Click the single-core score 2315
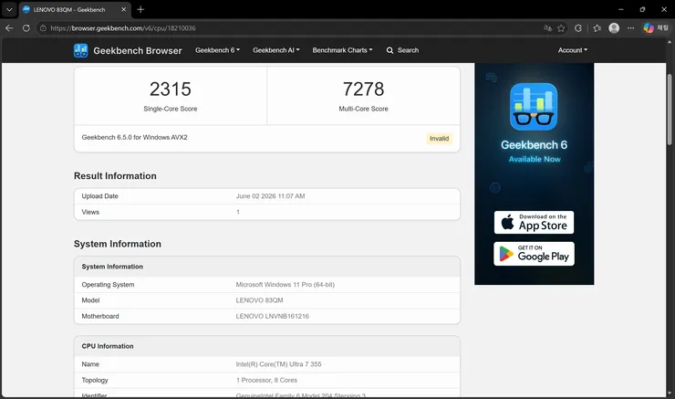 (171, 89)
